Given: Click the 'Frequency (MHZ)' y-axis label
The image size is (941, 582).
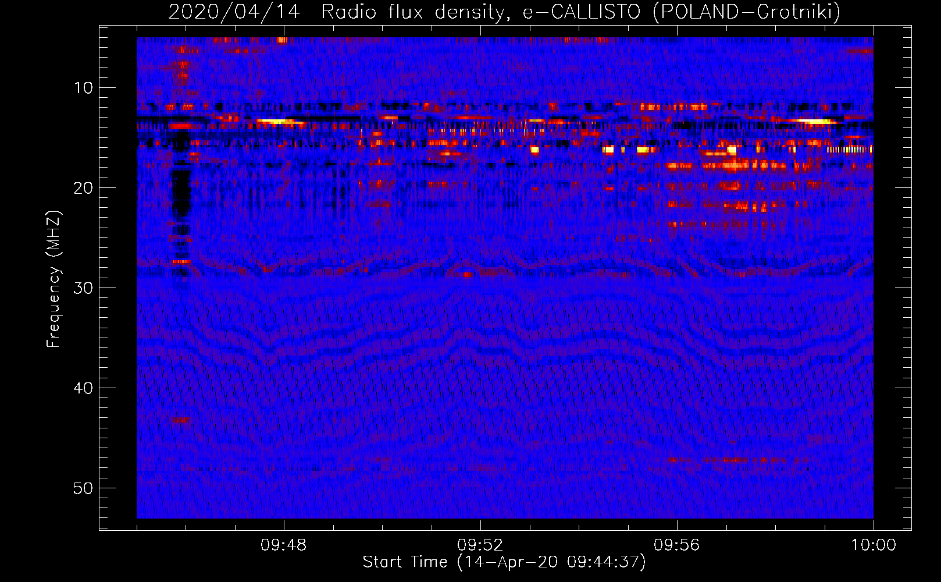Looking at the screenshot, I should (x=54, y=279).
